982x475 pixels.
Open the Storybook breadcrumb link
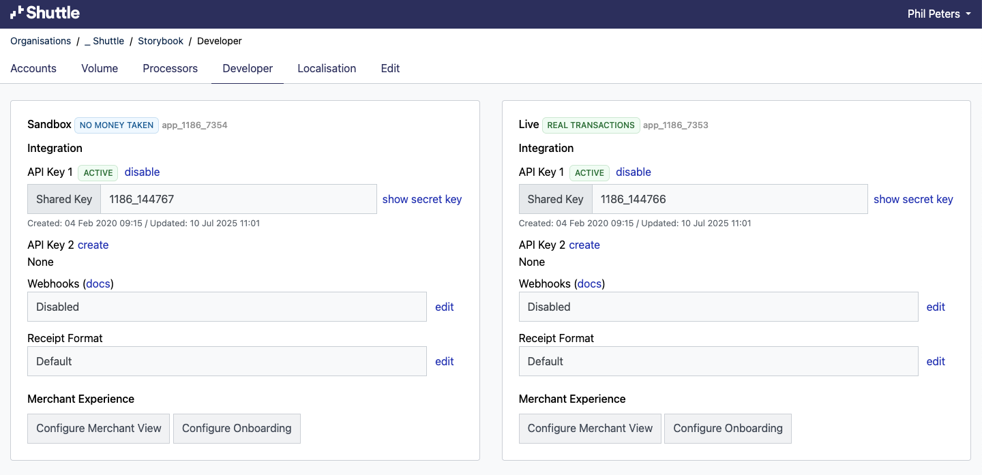(x=160, y=41)
